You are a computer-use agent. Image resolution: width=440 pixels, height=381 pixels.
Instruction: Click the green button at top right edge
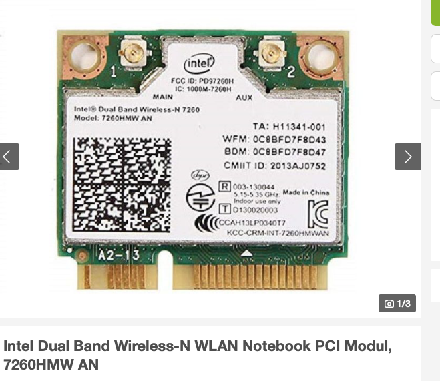pos(435,13)
